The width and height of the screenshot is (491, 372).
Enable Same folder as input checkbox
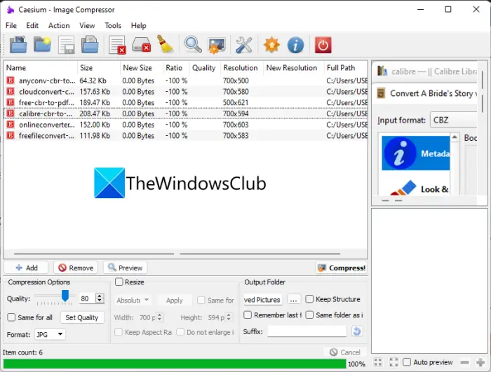[309, 315]
